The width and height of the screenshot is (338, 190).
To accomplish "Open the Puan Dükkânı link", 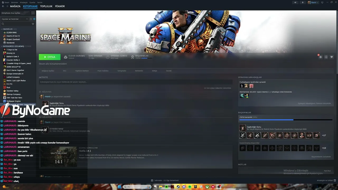I will click(103, 71).
